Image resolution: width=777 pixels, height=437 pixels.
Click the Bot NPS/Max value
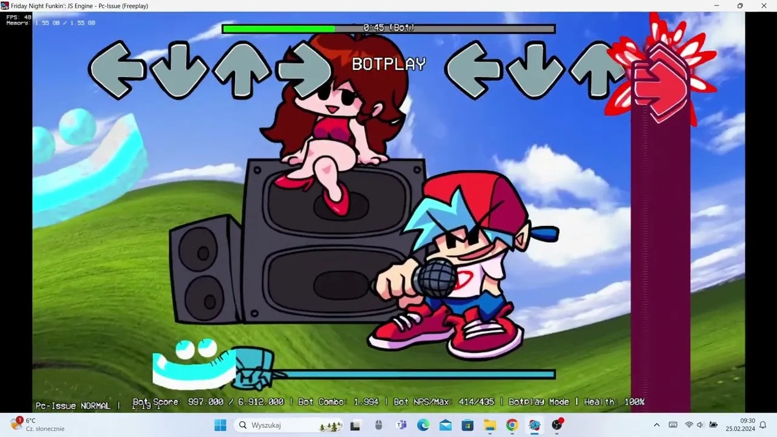click(x=444, y=402)
